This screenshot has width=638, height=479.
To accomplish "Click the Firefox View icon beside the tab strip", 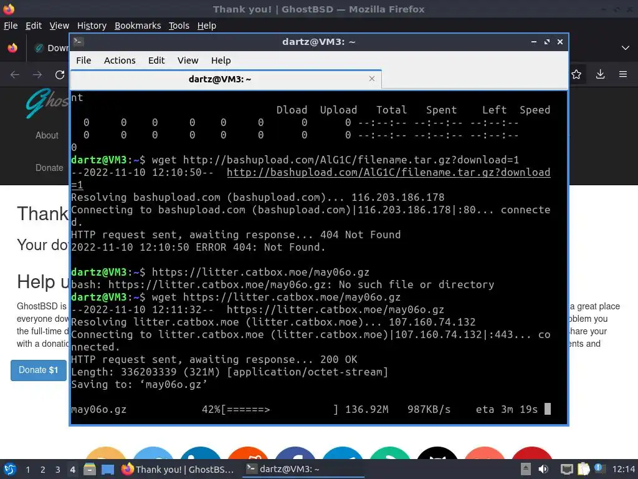I will click(x=12, y=48).
